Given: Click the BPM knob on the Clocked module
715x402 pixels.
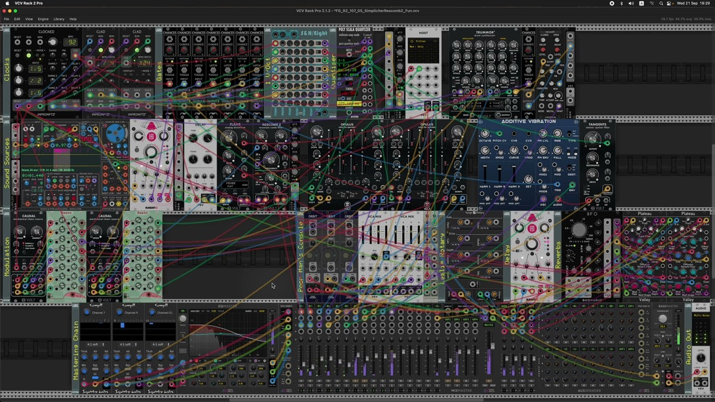Looking at the screenshot, I should click(x=53, y=42).
